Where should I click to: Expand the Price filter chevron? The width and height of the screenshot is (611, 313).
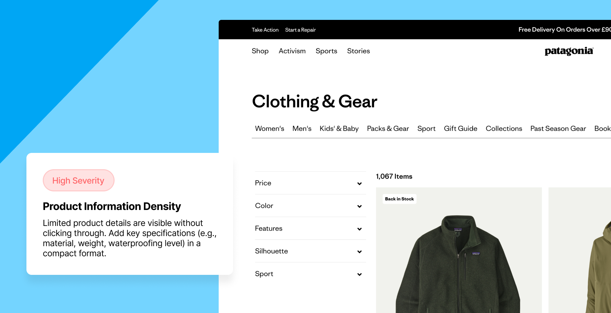[359, 184]
